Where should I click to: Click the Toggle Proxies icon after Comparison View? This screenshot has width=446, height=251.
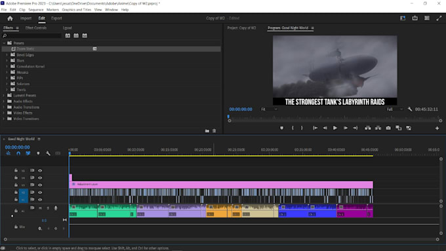pos(409,128)
